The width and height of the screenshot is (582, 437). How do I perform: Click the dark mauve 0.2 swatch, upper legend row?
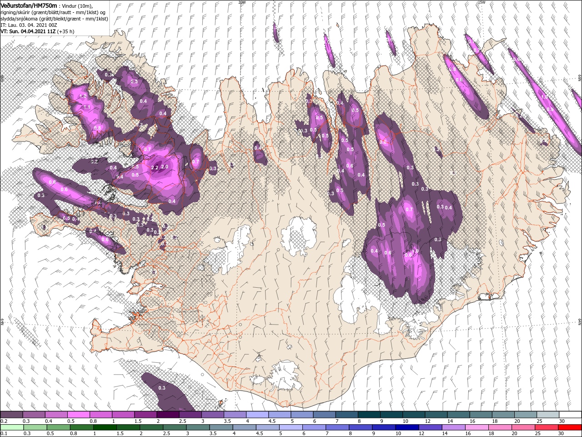(11, 415)
